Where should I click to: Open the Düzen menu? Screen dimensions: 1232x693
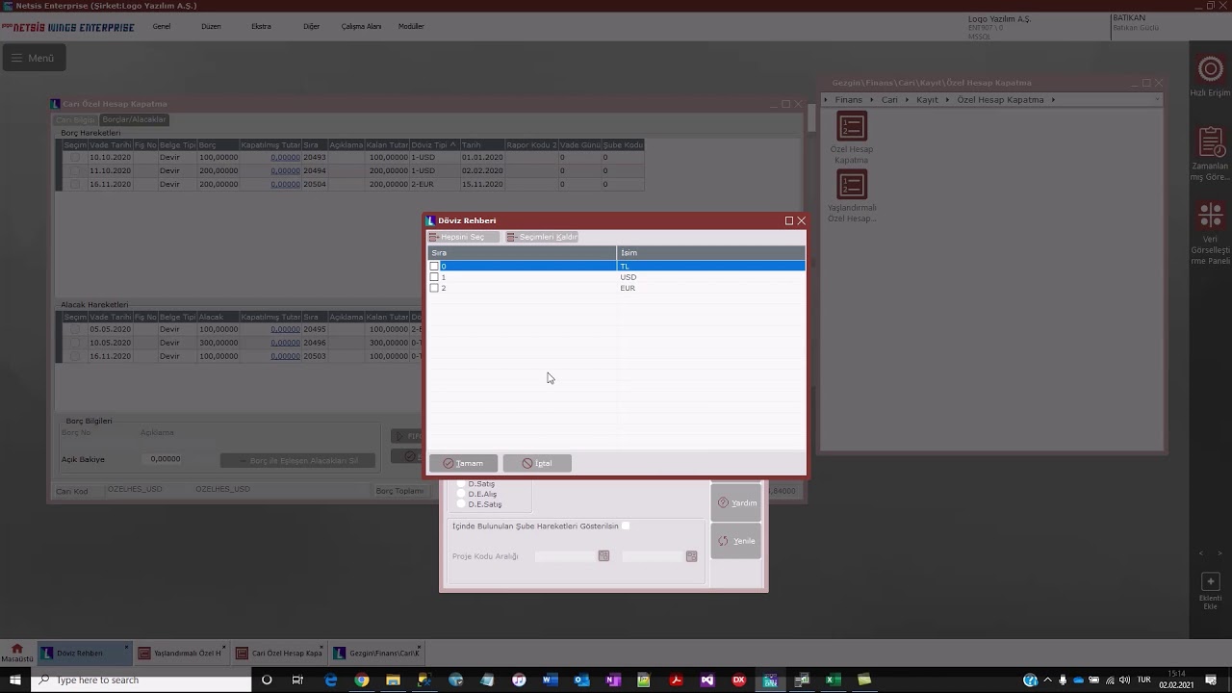tap(211, 26)
